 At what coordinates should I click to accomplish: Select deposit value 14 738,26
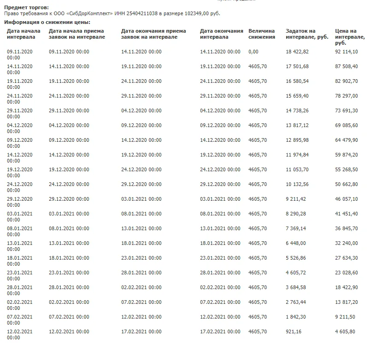click(297, 110)
